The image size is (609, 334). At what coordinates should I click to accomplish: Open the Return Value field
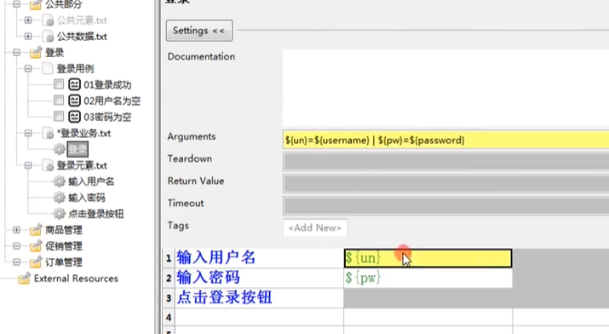[x=445, y=184]
